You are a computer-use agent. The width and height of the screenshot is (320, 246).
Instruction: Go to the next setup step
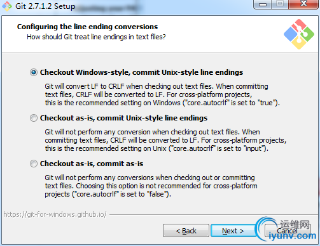pyautogui.click(x=233, y=231)
